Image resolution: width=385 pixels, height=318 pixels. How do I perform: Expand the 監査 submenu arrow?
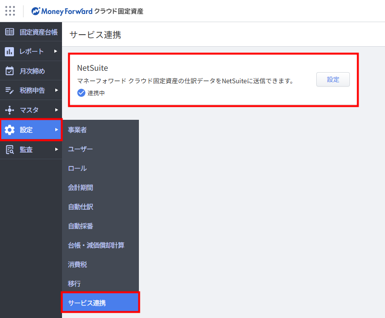pyautogui.click(x=56, y=150)
